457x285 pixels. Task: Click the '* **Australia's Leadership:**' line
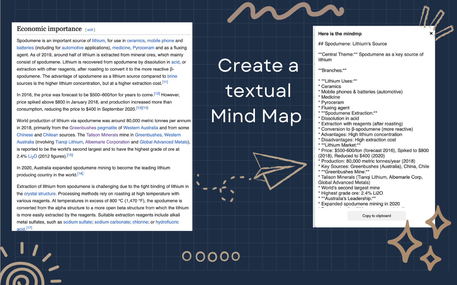[347, 199]
